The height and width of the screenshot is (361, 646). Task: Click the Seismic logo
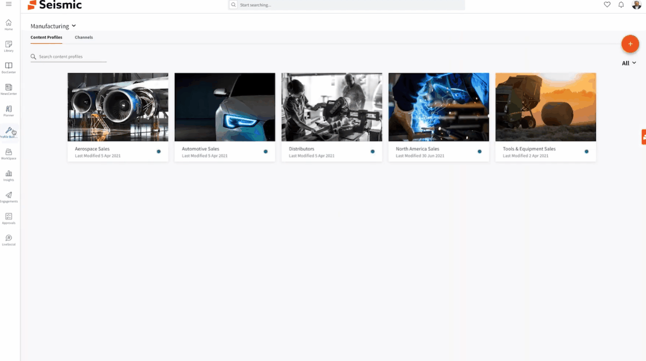coord(55,5)
